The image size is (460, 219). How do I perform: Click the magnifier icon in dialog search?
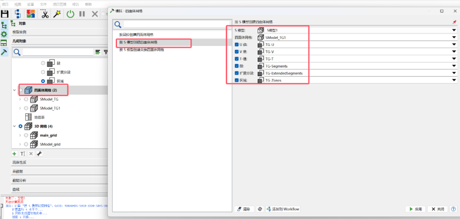click(118, 25)
